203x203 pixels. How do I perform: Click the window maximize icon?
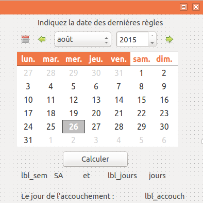click(183, 7)
